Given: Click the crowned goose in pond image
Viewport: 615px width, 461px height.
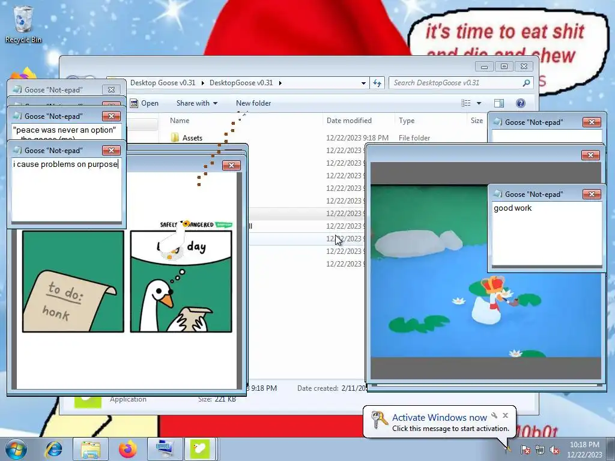Looking at the screenshot, I should click(x=488, y=300).
